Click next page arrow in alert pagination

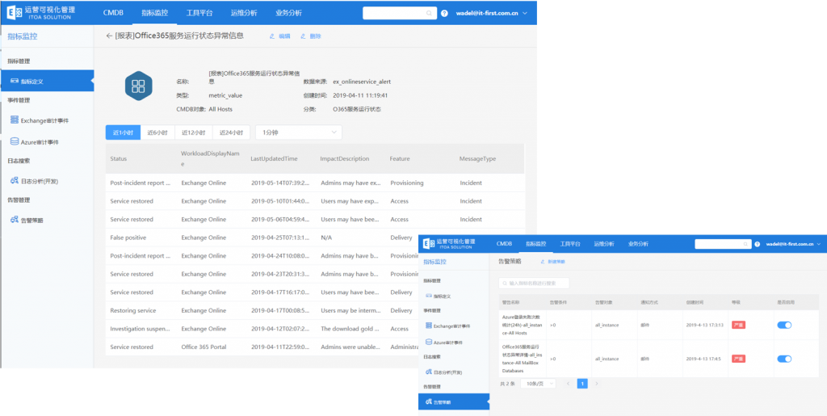pyautogui.click(x=597, y=384)
